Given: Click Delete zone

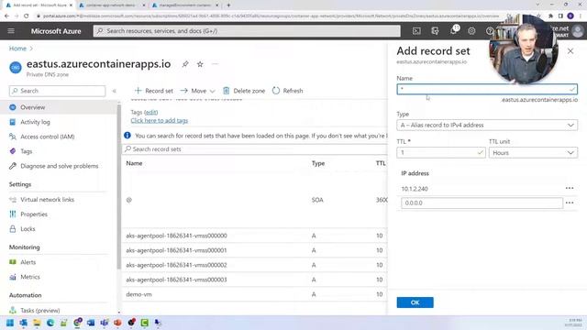Looking at the screenshot, I should point(244,91).
